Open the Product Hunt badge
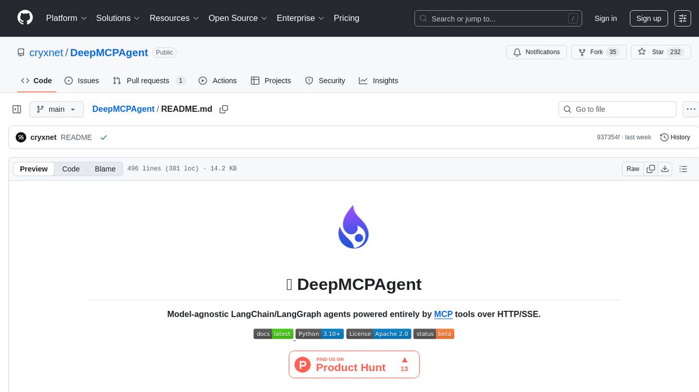Viewport: 699px width, 392px height. tap(354, 364)
